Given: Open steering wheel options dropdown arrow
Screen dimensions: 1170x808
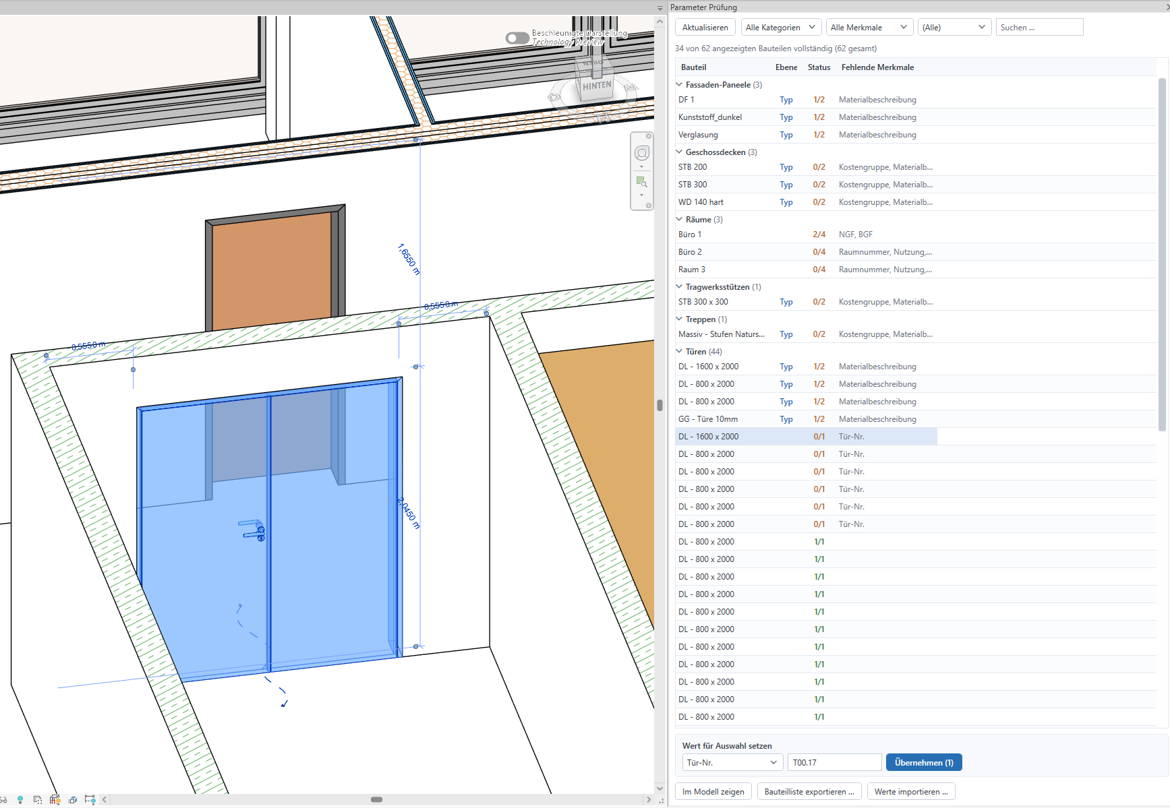Looking at the screenshot, I should click(642, 167).
